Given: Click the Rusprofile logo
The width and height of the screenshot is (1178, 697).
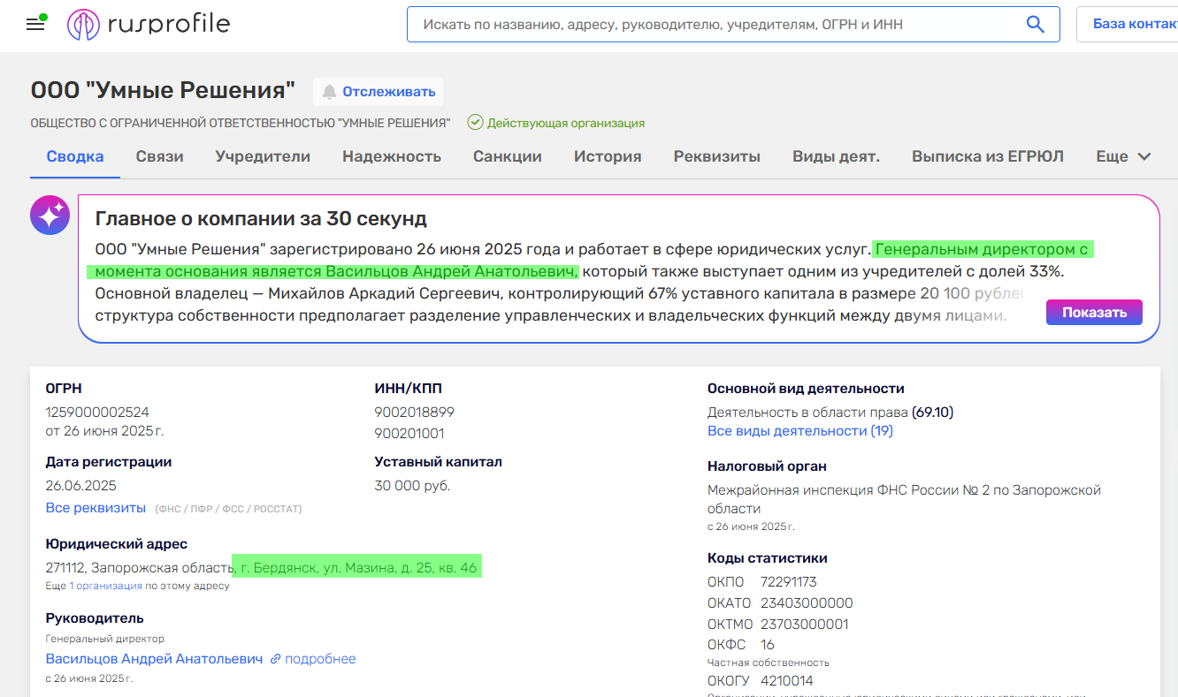Looking at the screenshot, I should [148, 24].
